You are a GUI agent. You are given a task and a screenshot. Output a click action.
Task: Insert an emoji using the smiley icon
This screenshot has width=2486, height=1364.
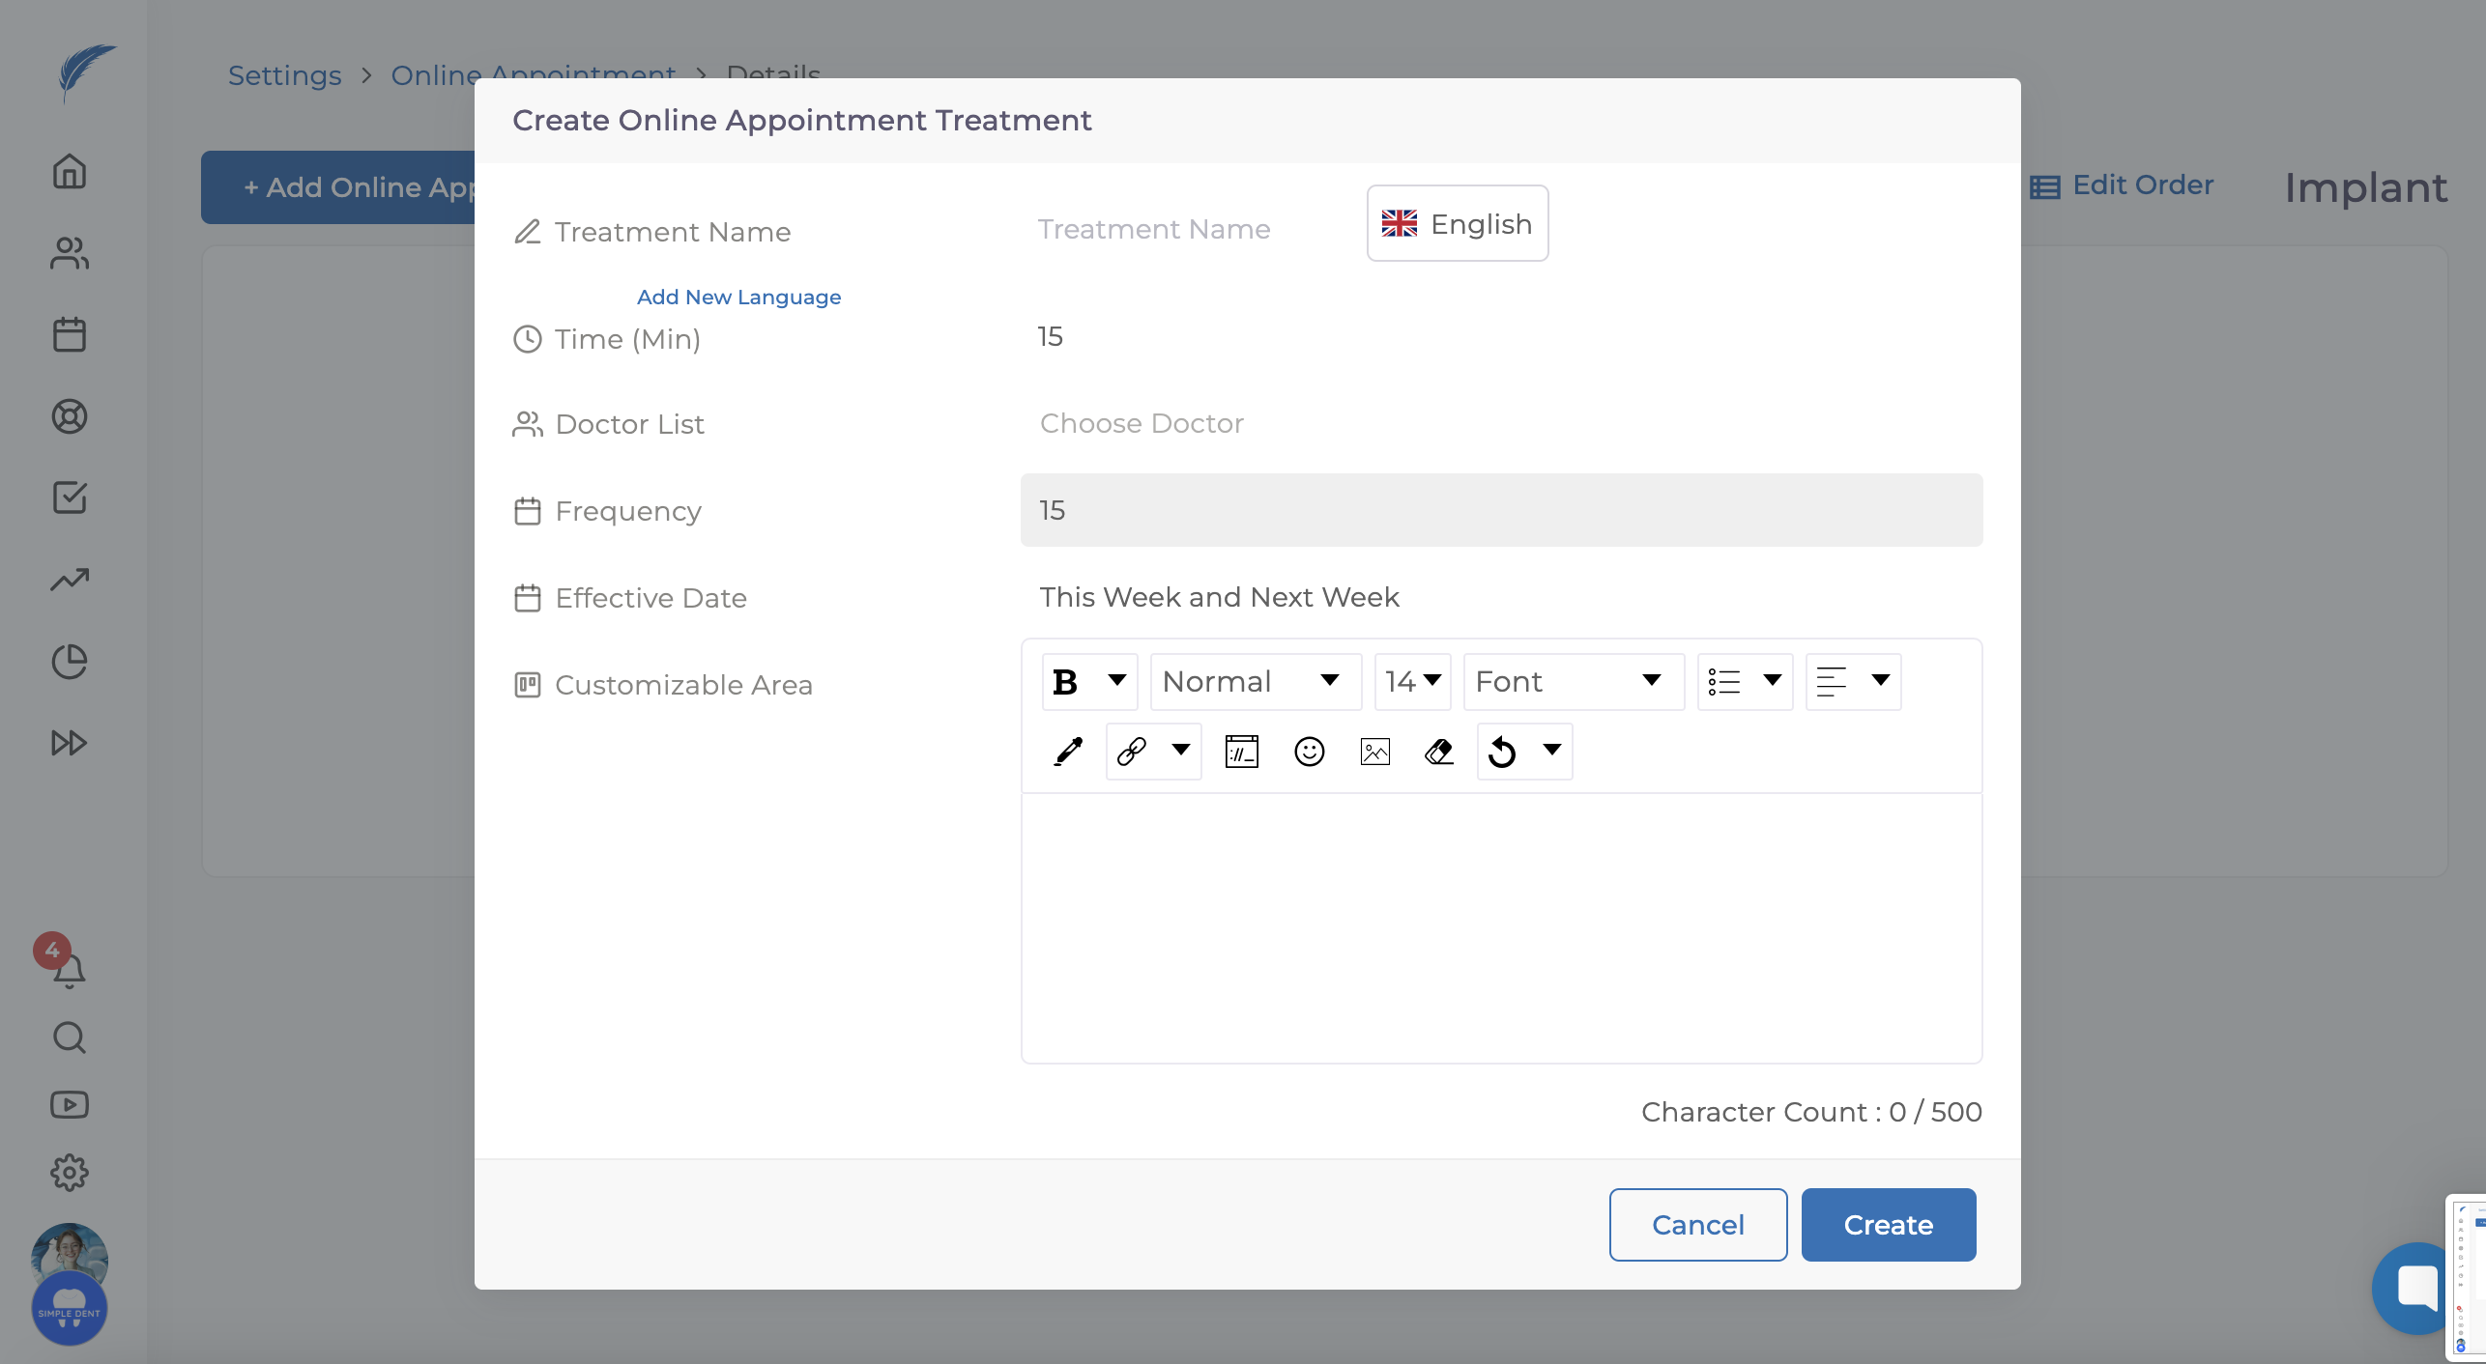[1309, 752]
